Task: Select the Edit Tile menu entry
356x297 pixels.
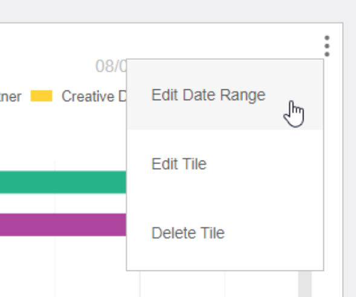Action: [179, 164]
